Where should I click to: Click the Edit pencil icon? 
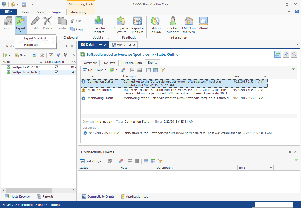[x=35, y=21]
